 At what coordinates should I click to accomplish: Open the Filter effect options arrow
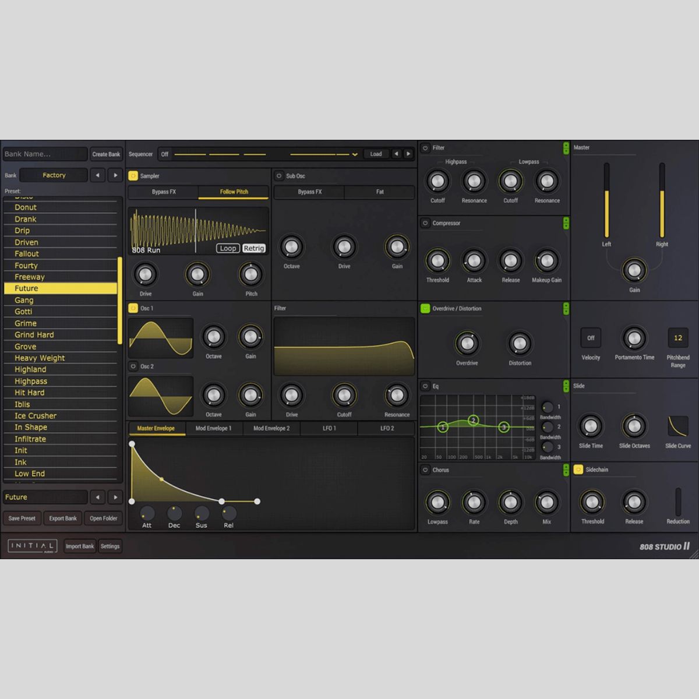click(x=566, y=148)
